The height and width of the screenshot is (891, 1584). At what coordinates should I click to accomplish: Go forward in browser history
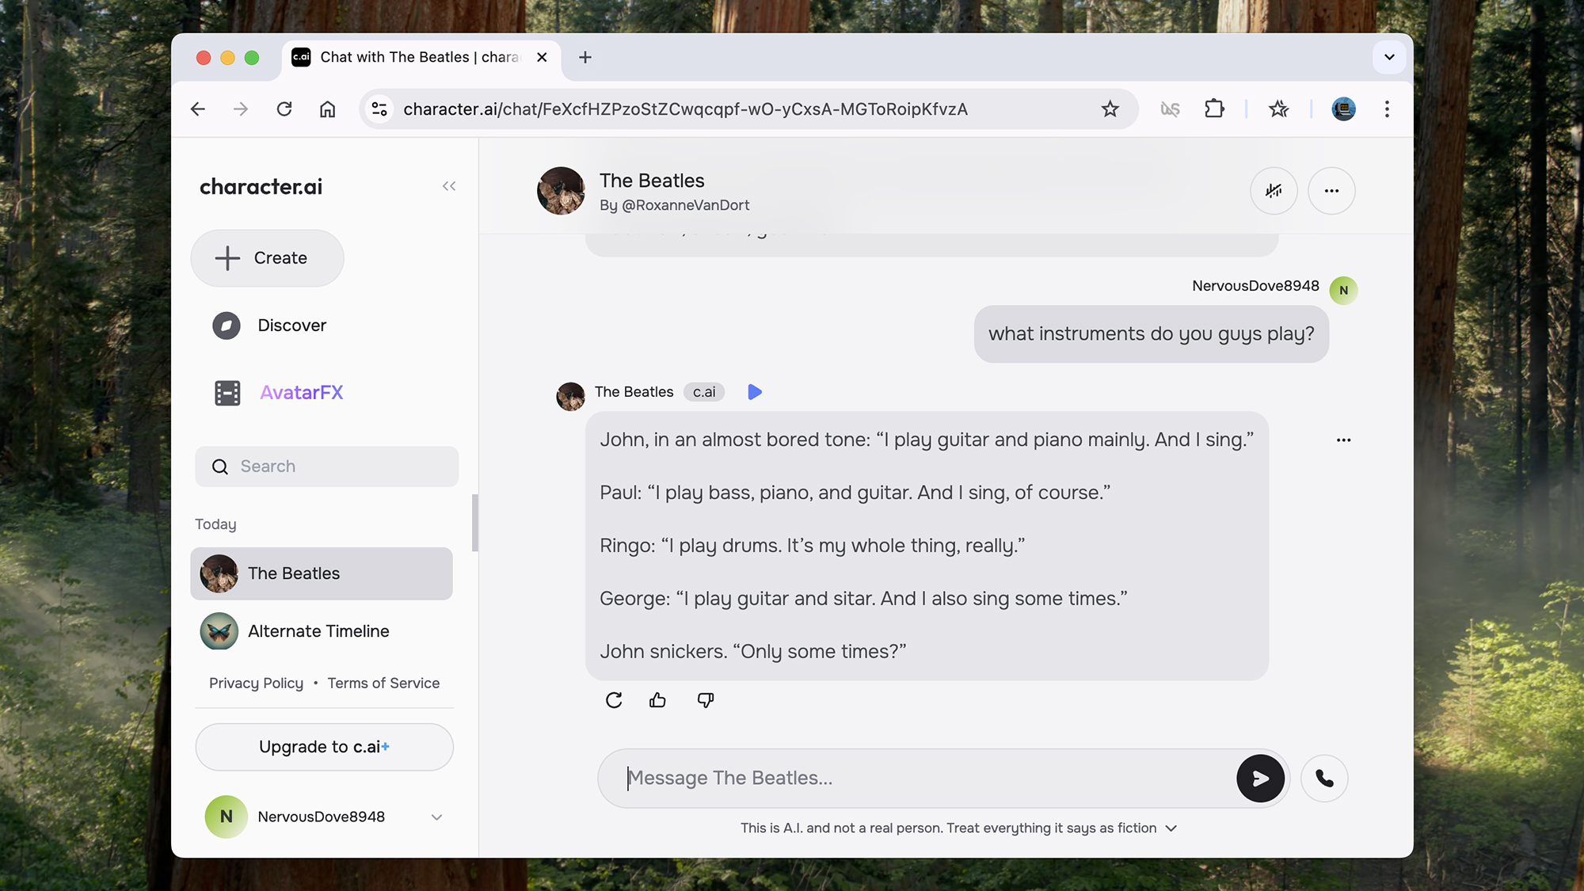point(241,109)
